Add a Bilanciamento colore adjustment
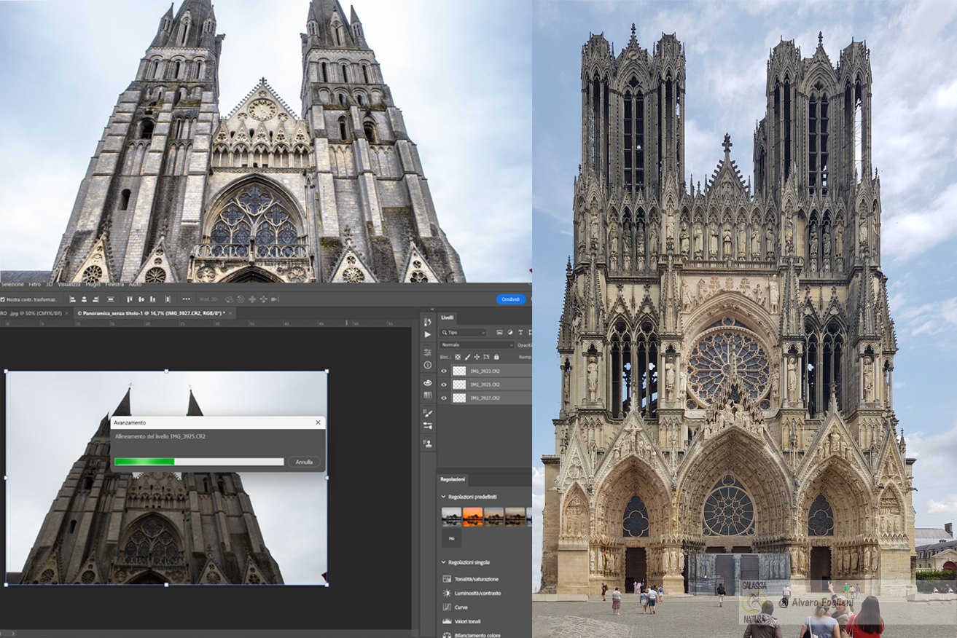 (472, 635)
